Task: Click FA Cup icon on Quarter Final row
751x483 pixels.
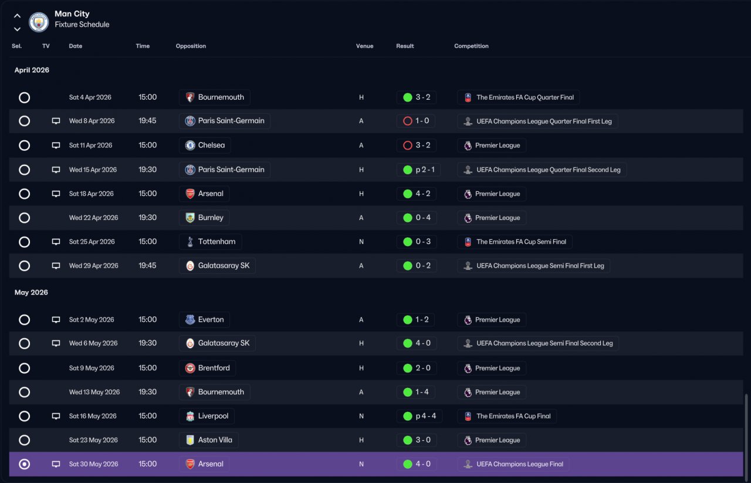Action: click(x=468, y=97)
